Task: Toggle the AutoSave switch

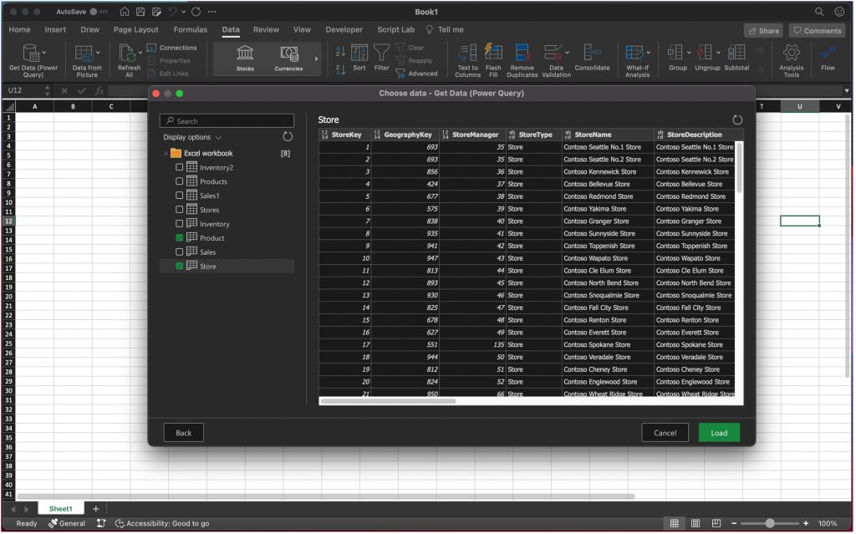Action: 99,12
